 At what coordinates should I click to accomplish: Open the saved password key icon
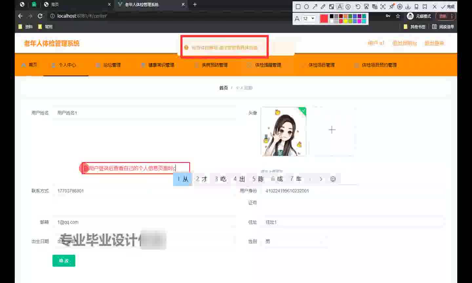coord(388,16)
